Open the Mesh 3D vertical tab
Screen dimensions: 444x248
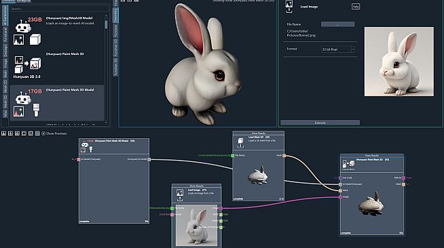[x=5, y=101]
